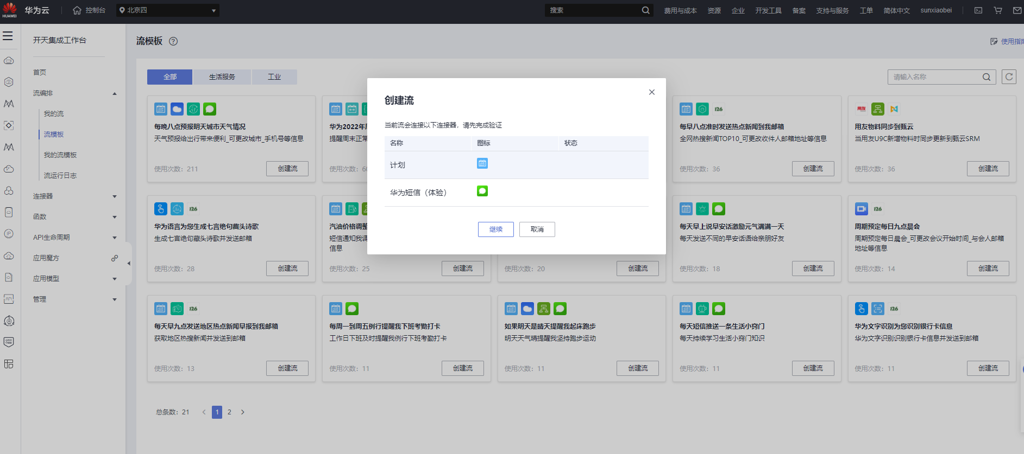1024x454 pixels.
Task: Open 开发工具 in the top menu
Action: [768, 10]
